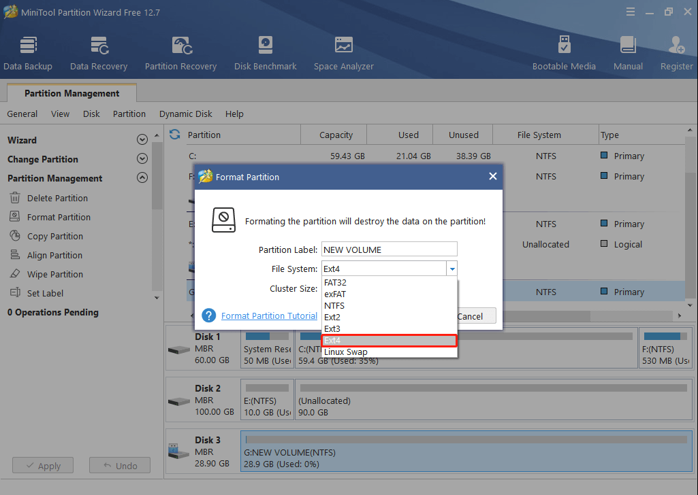
Task: Open the Disk menu
Action: 91,114
